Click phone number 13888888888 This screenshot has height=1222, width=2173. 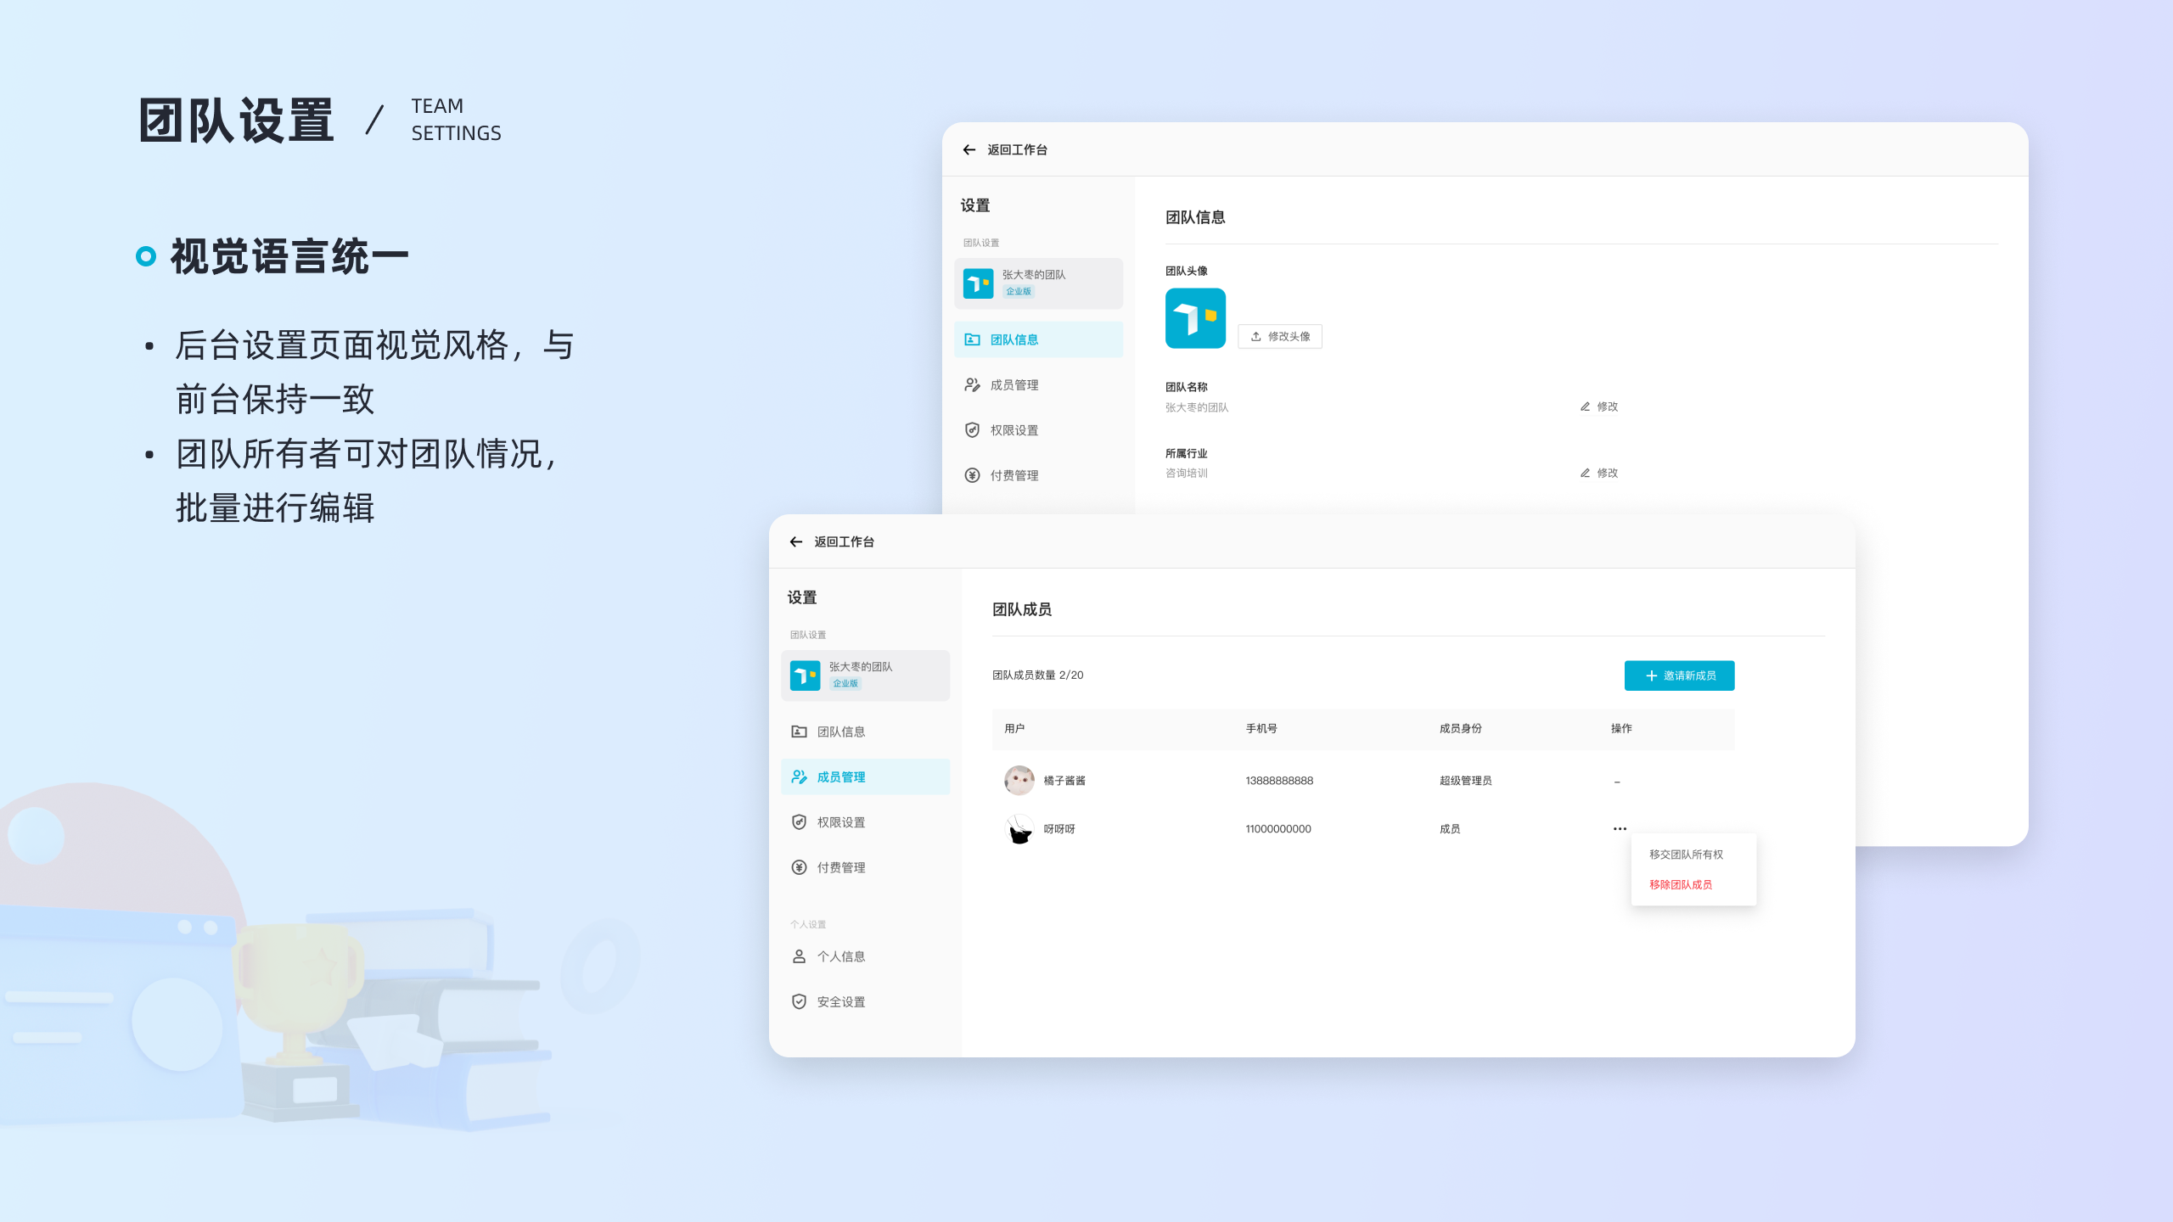pos(1279,781)
